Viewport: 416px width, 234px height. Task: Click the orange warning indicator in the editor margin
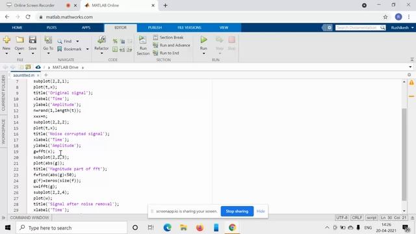411,83
